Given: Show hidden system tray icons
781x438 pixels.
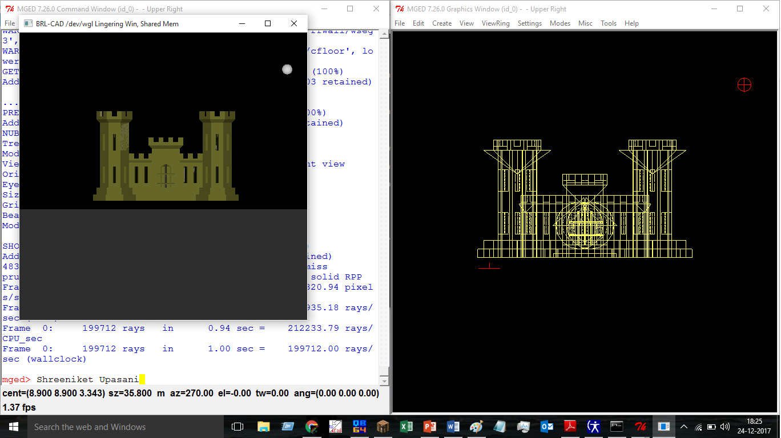Looking at the screenshot, I should 684,427.
